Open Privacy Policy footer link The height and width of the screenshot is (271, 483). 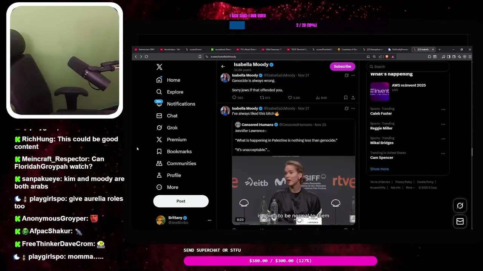[x=403, y=182]
